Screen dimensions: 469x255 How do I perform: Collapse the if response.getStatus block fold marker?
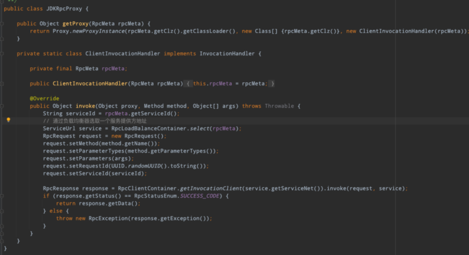[x=2, y=196]
